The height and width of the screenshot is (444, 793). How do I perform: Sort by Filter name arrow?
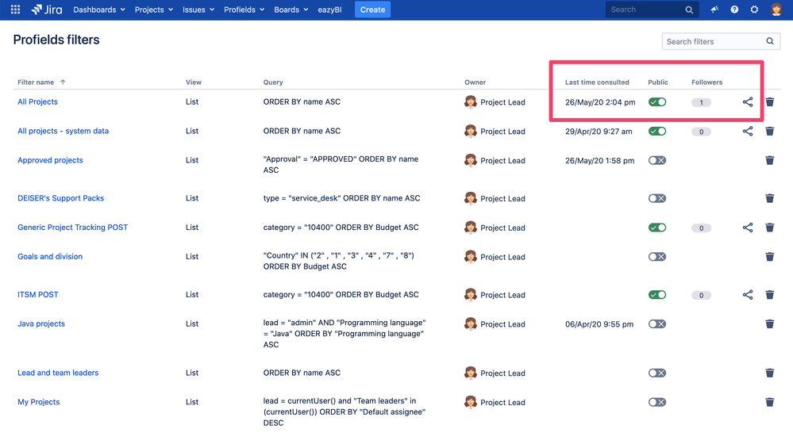coord(63,82)
